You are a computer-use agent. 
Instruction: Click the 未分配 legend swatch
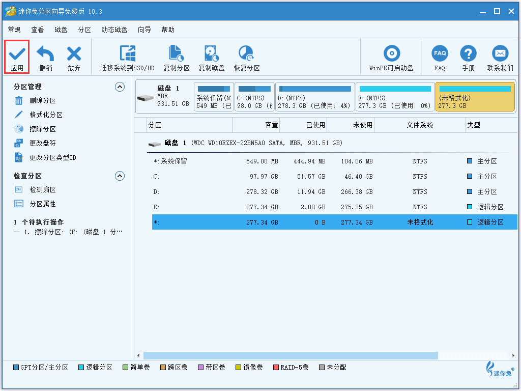coord(322,368)
